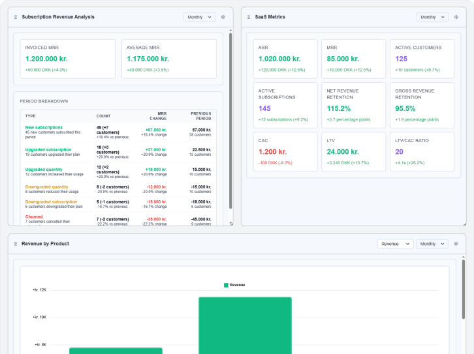Open the ARR metric card
Screen dimensions: 474x354
[x=285, y=59]
